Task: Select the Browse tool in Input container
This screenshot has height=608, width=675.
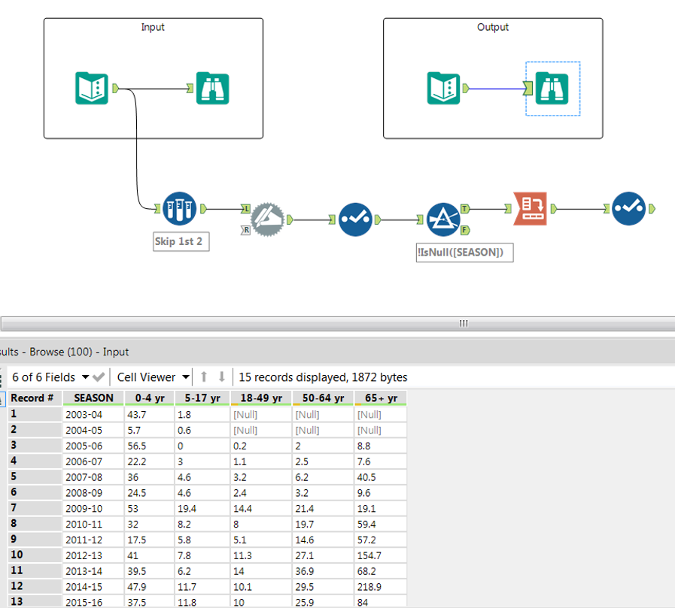Action: (212, 89)
